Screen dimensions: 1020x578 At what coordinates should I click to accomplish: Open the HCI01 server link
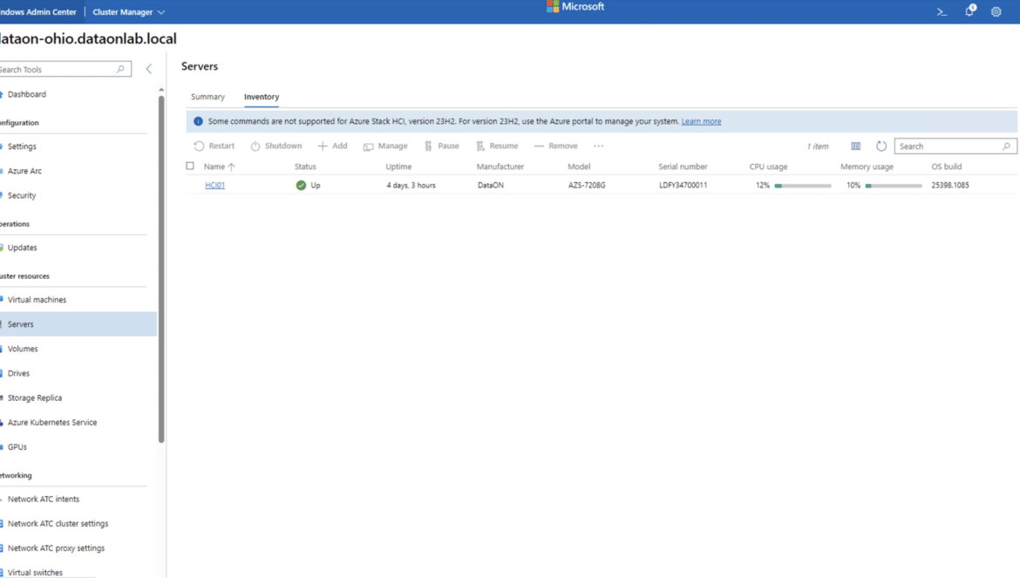(x=214, y=186)
